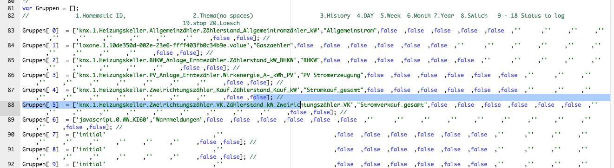Click 'Stromverkauf_gesamt' string on line 88
Image resolution: width=614 pixels, height=168 pixels.
393,105
